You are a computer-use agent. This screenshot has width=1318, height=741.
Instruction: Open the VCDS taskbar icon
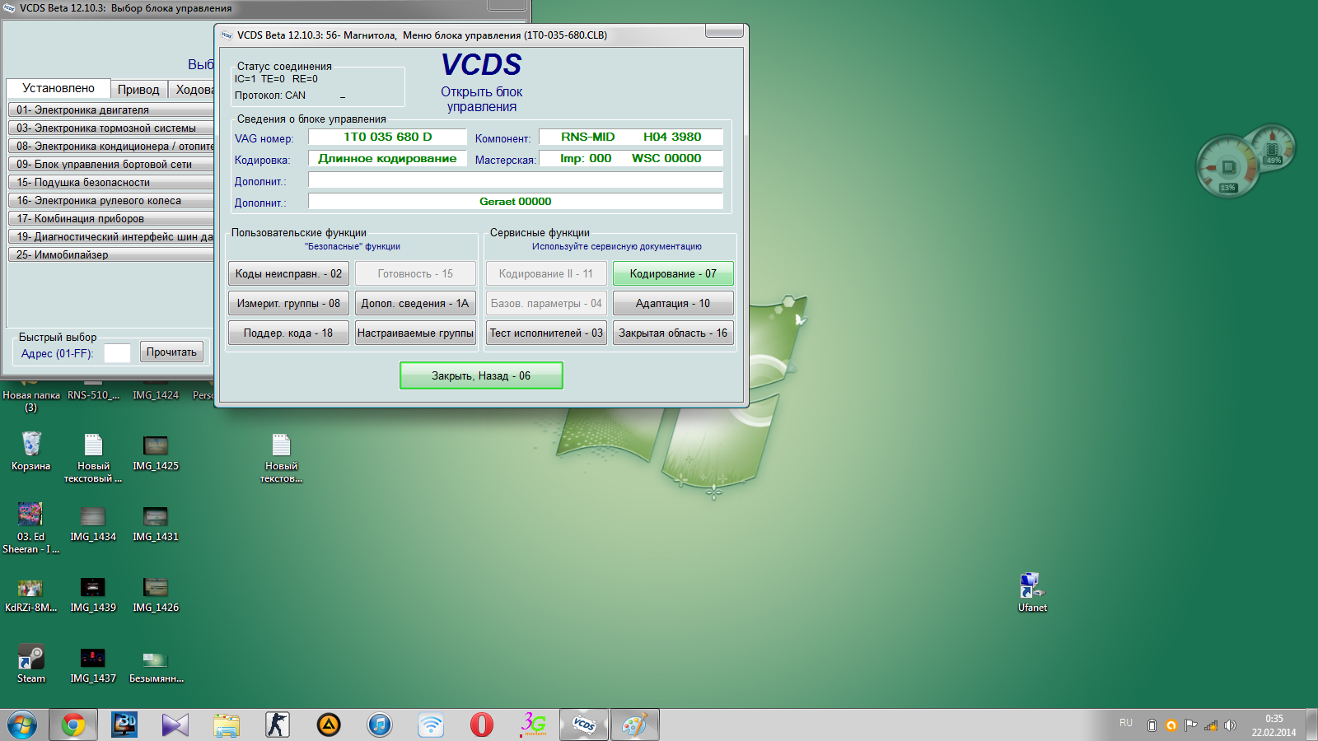[x=584, y=725]
